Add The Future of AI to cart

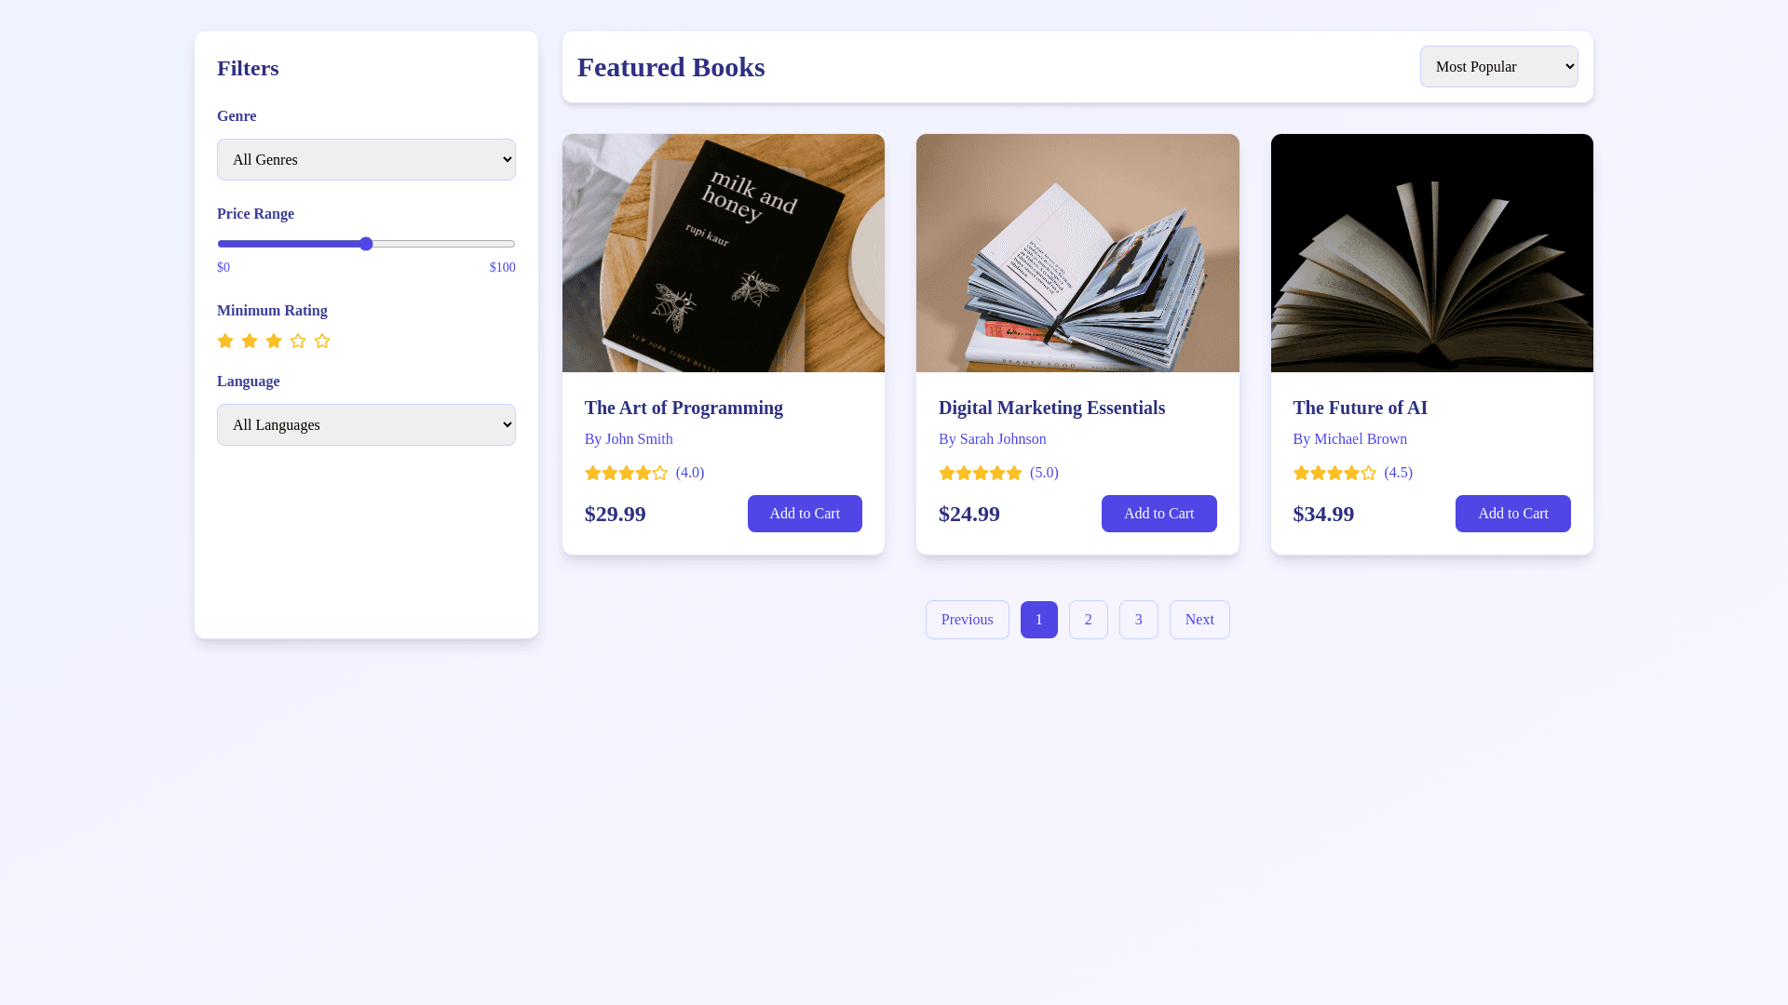tap(1512, 513)
